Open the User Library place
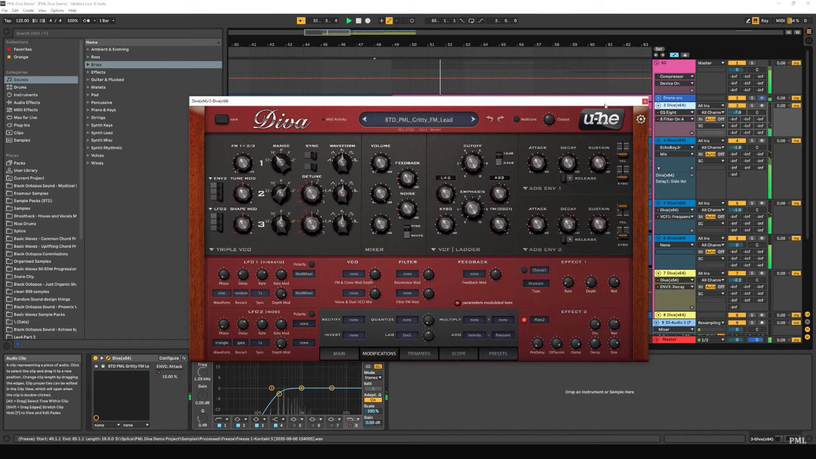 pos(25,170)
